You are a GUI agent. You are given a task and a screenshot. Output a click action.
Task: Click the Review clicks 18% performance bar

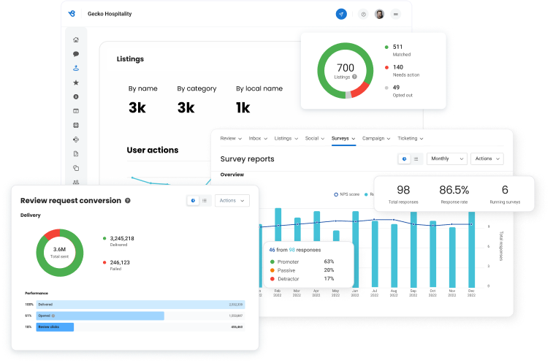pos(55,327)
